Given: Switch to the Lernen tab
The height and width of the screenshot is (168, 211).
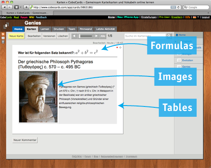Looking at the screenshot, I should point(45,29).
